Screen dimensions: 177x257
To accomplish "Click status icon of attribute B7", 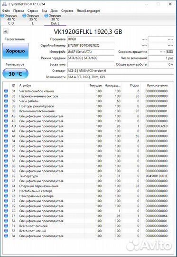I will click(6, 156).
